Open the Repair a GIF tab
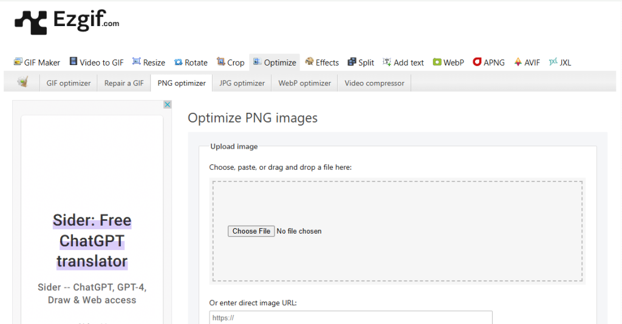This screenshot has width=622, height=324. pos(124,83)
